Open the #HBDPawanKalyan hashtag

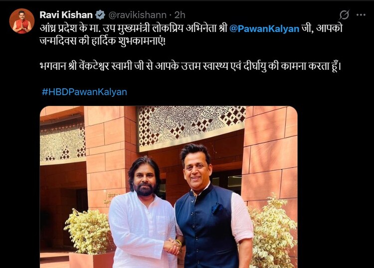[x=84, y=92]
